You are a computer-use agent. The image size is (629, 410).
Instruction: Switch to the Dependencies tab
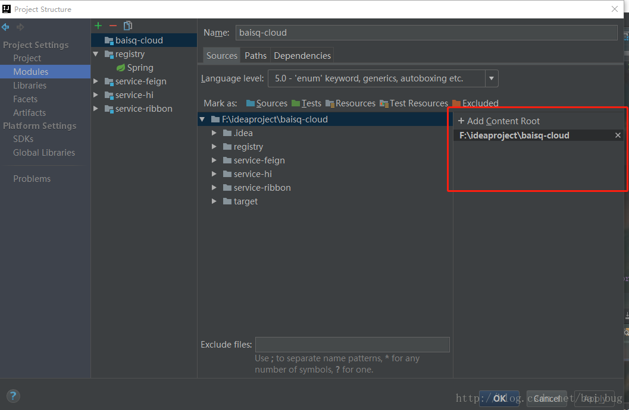(x=302, y=56)
